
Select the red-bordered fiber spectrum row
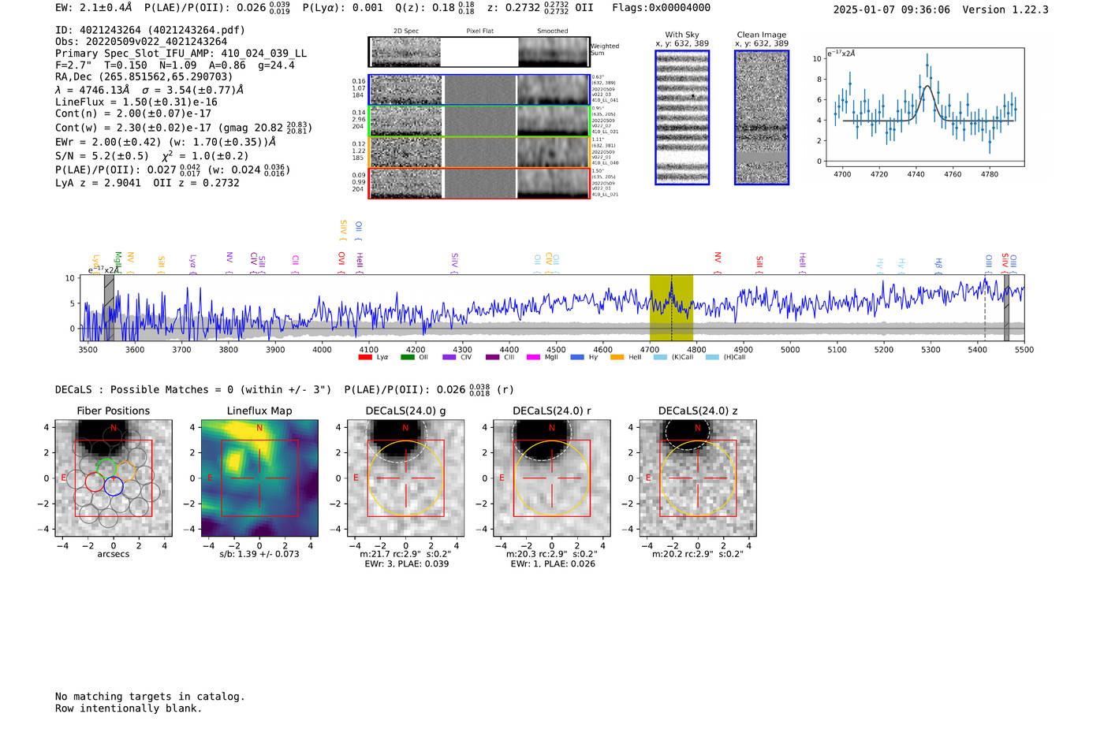(x=479, y=183)
